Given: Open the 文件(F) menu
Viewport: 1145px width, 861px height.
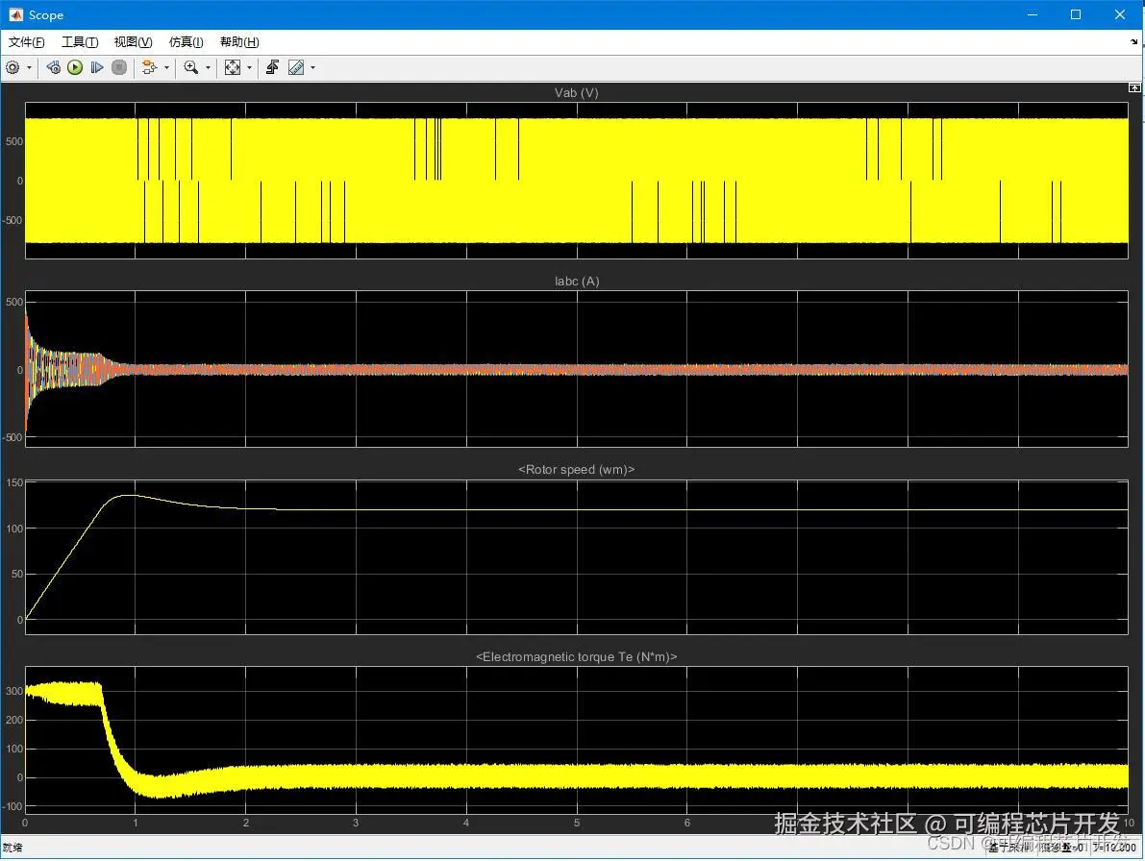Looking at the screenshot, I should coord(26,42).
